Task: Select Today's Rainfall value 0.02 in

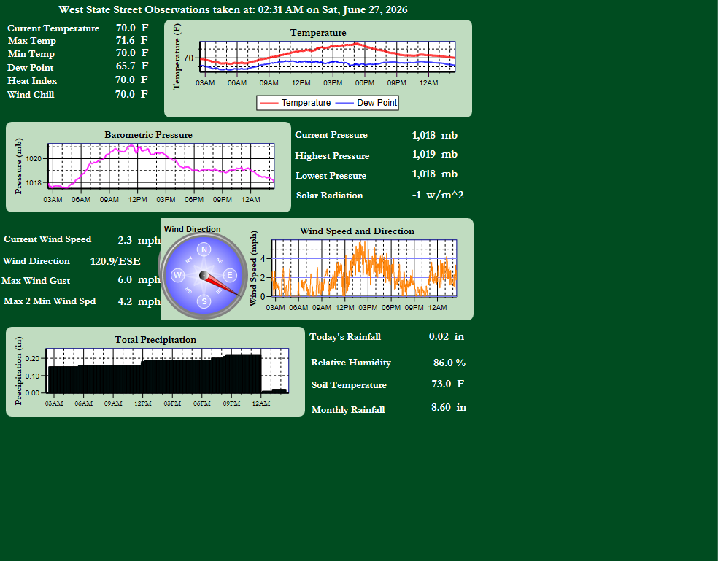Action: [x=447, y=336]
